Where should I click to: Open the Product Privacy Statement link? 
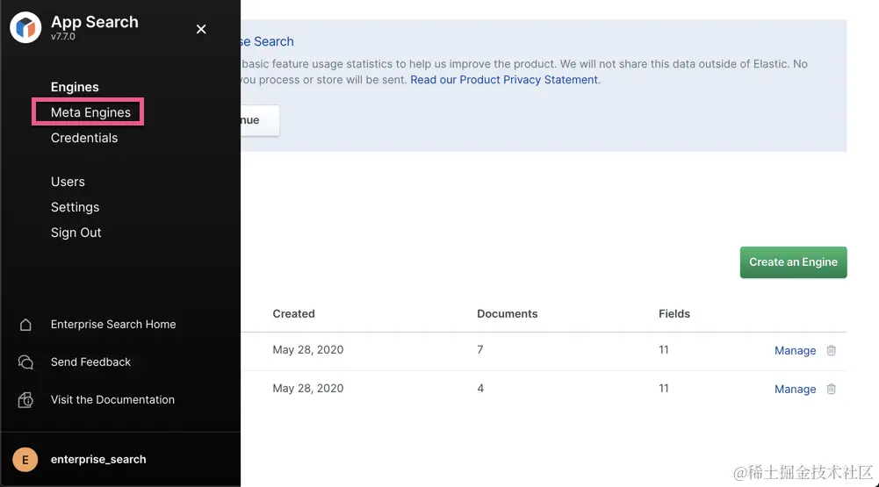click(x=504, y=80)
